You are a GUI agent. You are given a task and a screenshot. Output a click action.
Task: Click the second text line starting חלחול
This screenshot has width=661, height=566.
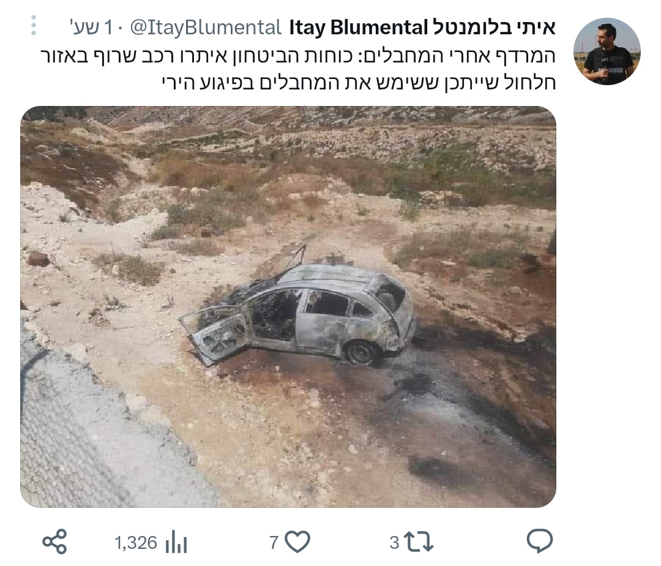tap(359, 82)
